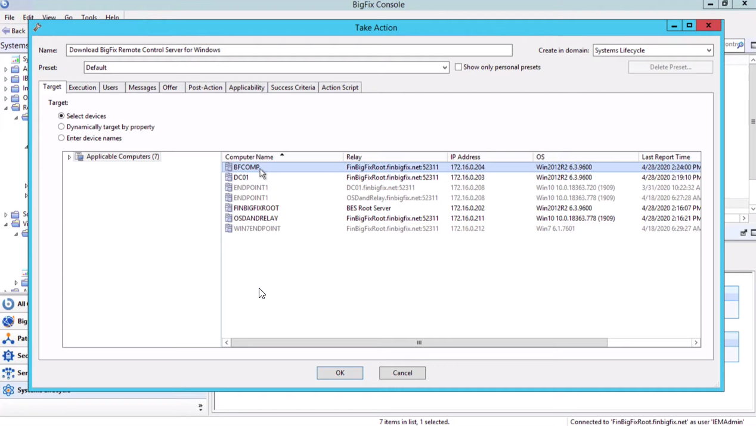Click the Back navigation arrow icon
756x426 pixels.
click(5, 30)
